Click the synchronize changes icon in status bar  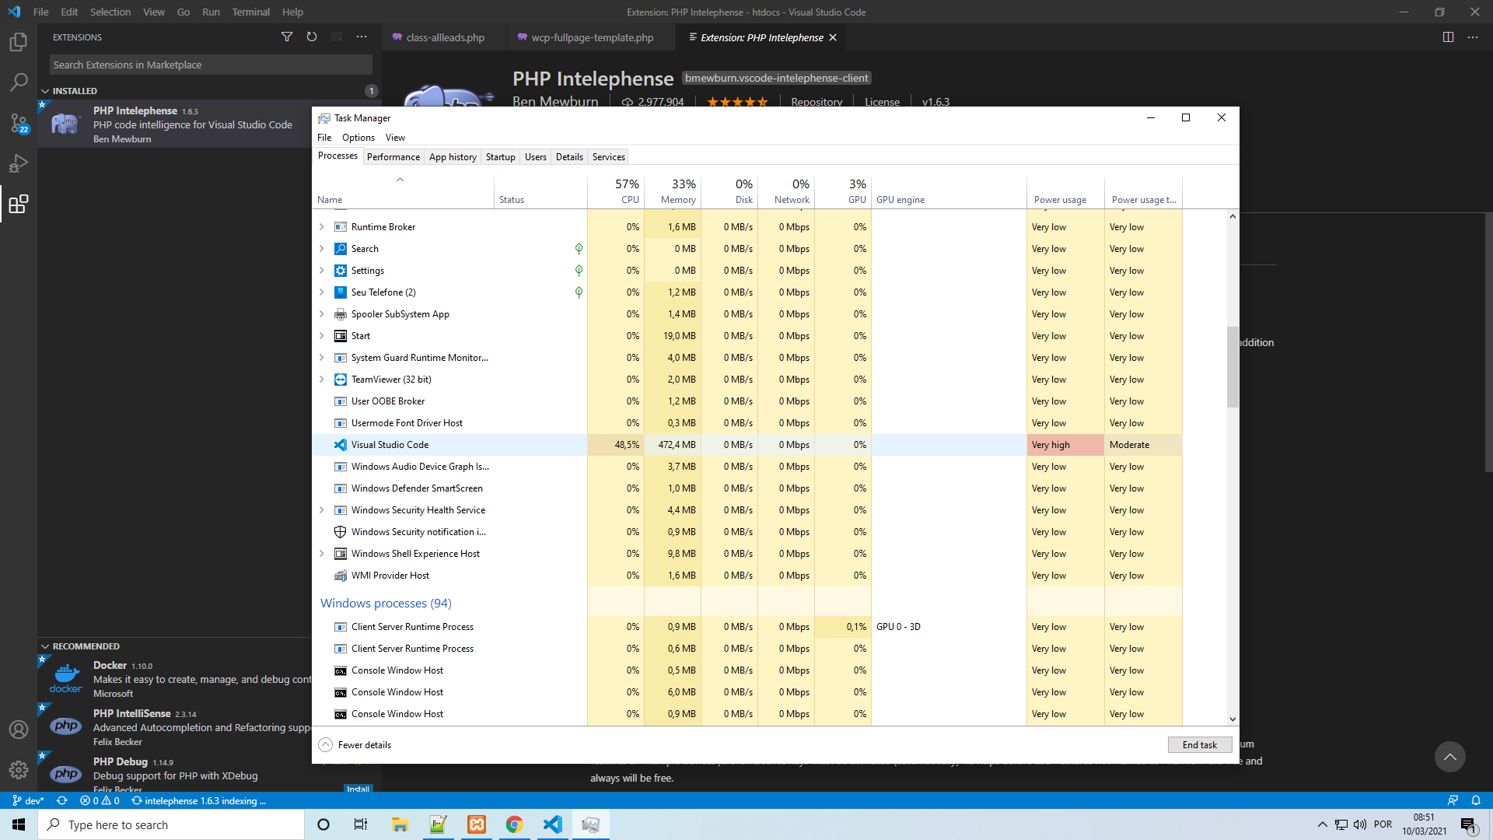pyautogui.click(x=61, y=800)
